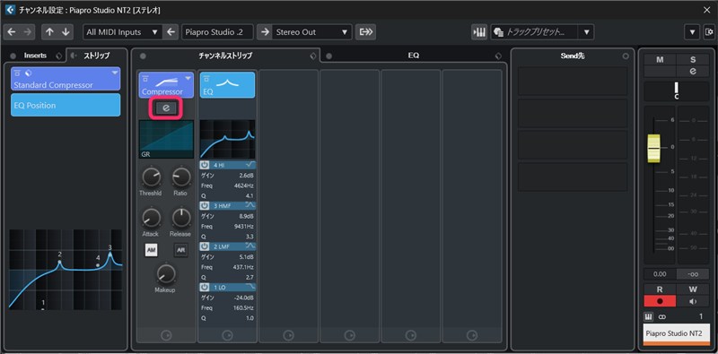Click the output routing arrow before Stereo Out
Viewport: 718px width, 354px height.
click(x=265, y=32)
